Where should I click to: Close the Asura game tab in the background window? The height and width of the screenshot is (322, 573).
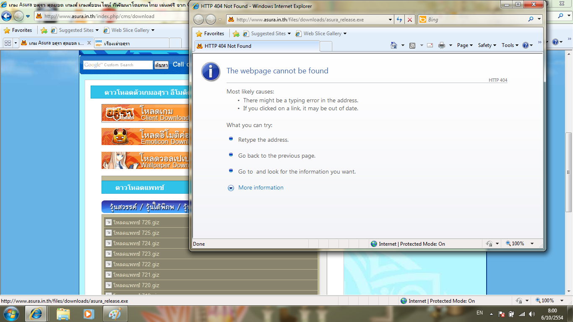tap(89, 43)
